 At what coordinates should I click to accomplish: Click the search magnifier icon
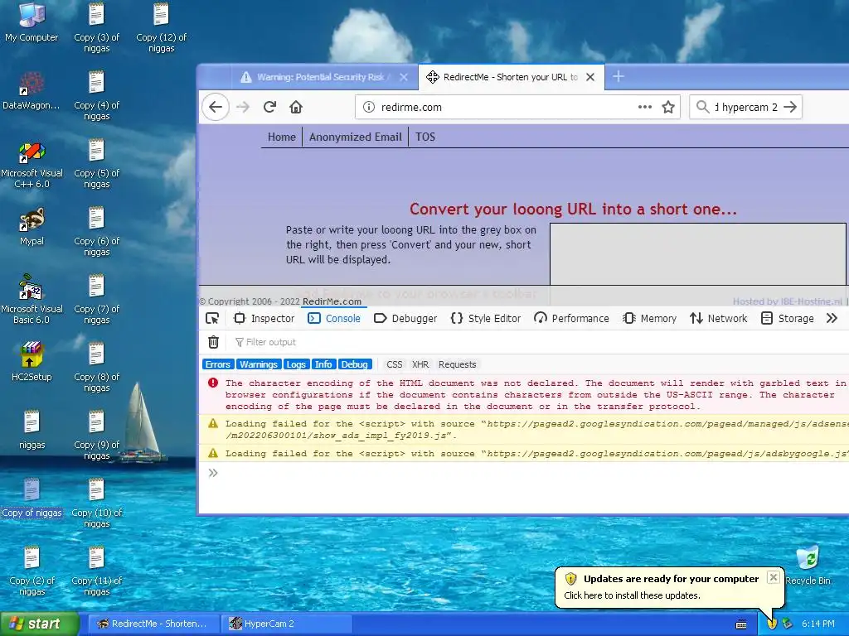(x=703, y=107)
